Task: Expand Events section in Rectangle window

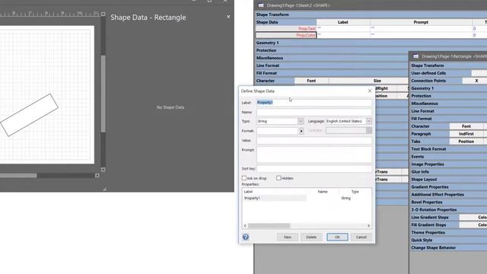Action: click(x=418, y=157)
